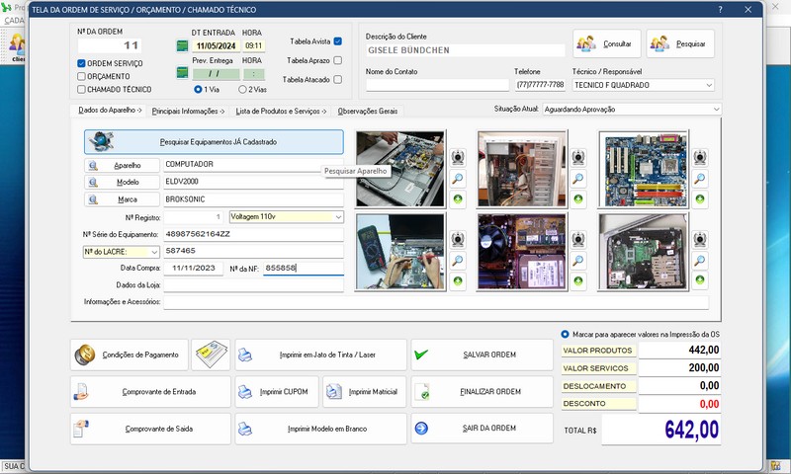The image size is (791, 474).
Task: Select the 2 Vias radio option
Action: (242, 89)
